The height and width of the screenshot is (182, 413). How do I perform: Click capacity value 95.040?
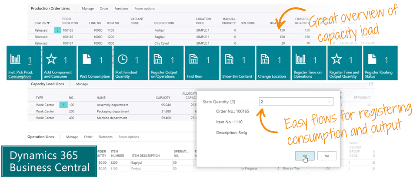pos(165,105)
